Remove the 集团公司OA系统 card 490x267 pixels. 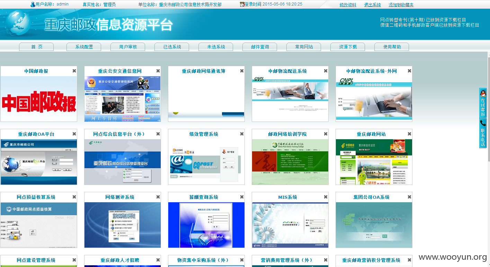click(409, 197)
